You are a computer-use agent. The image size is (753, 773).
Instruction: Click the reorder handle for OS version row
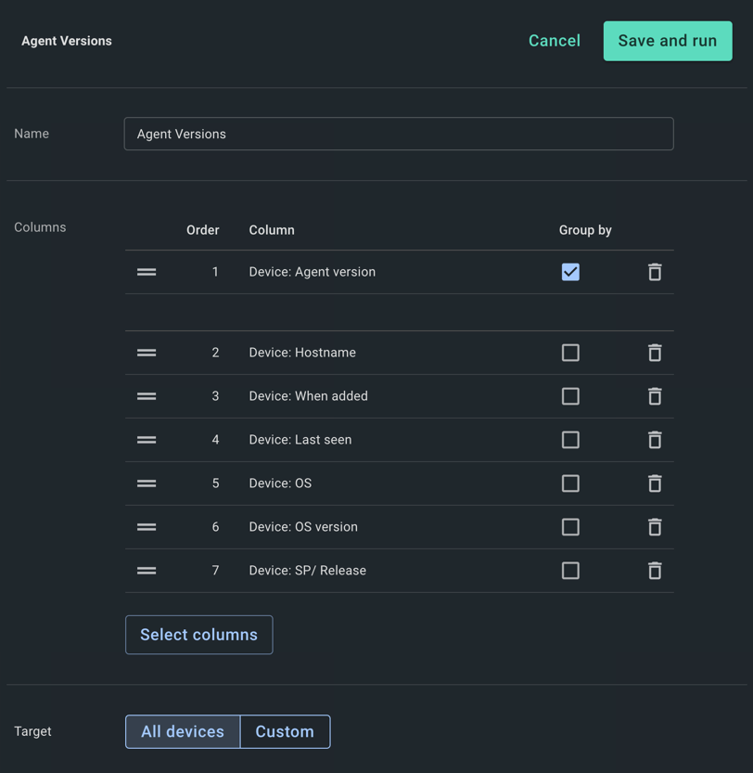pyautogui.click(x=147, y=526)
